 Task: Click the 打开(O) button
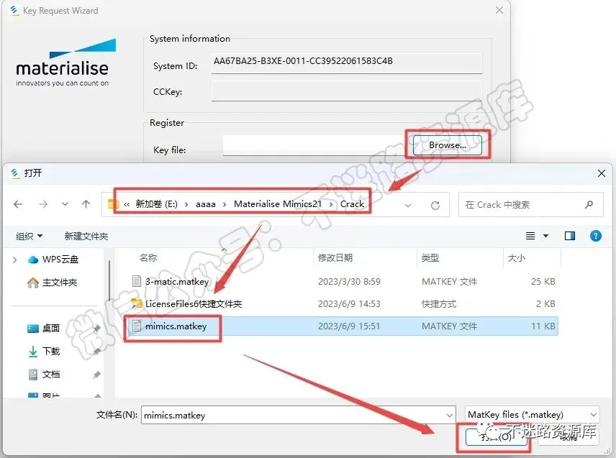coord(496,437)
